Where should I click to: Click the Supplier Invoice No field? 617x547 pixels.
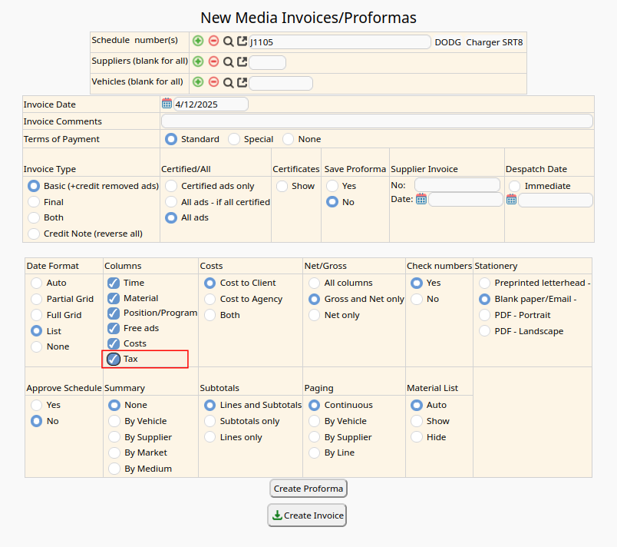click(x=457, y=185)
